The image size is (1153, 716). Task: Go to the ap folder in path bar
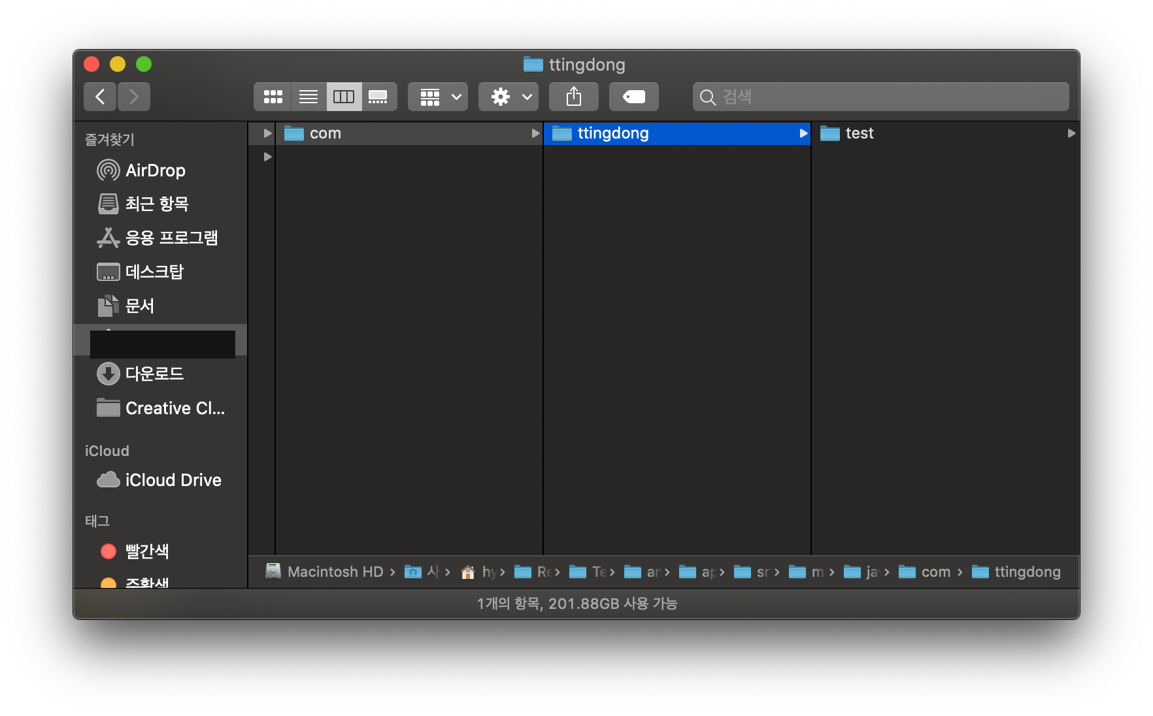697,572
